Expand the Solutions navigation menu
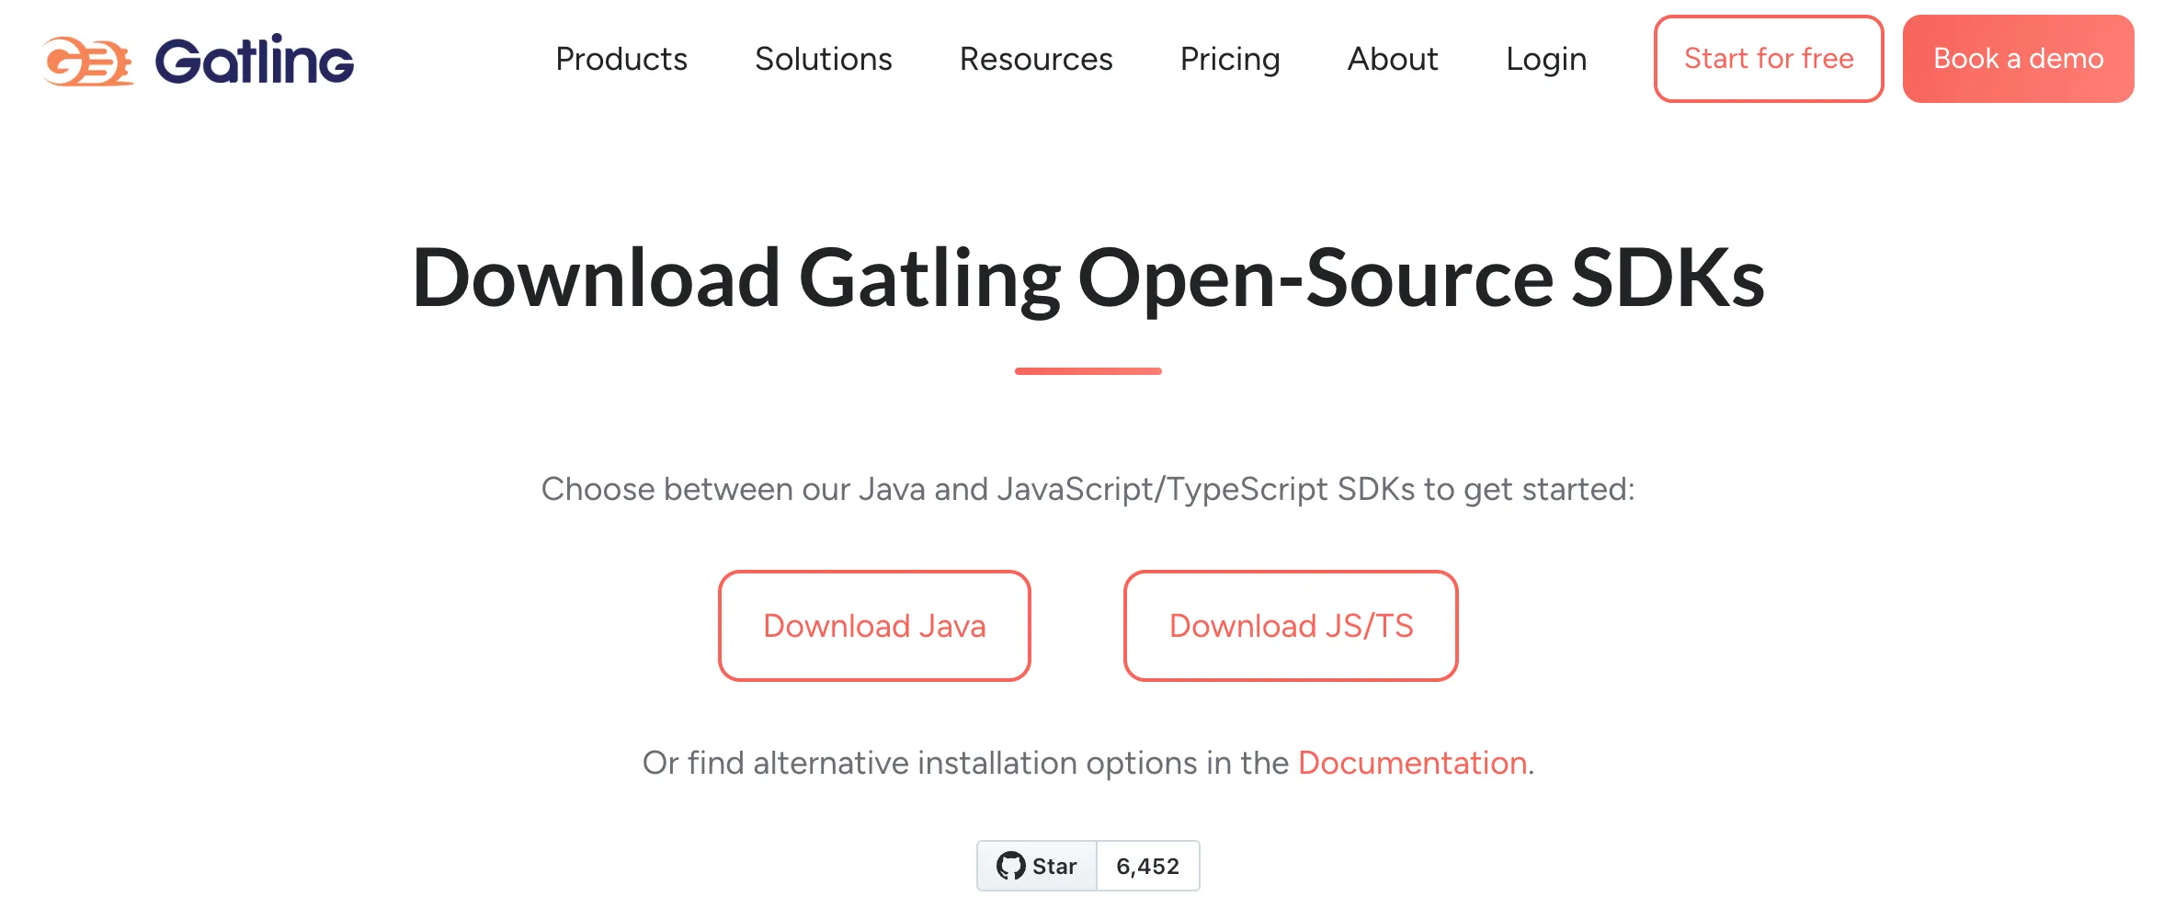The width and height of the screenshot is (2164, 919). 823,59
